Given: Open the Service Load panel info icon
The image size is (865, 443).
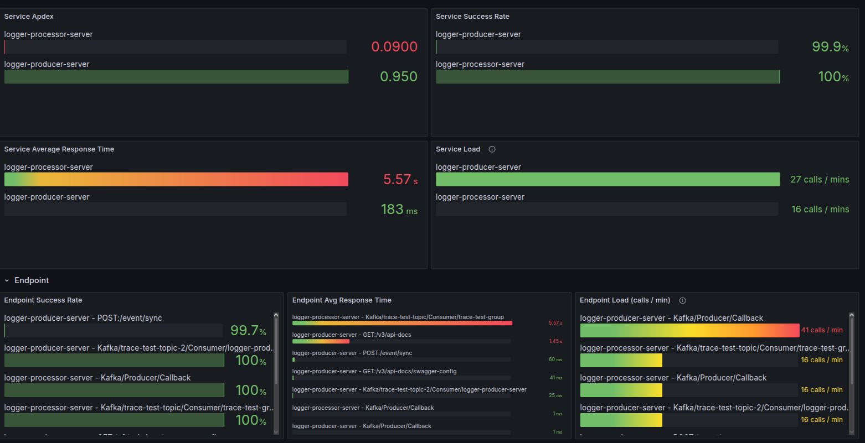Looking at the screenshot, I should click(x=492, y=149).
